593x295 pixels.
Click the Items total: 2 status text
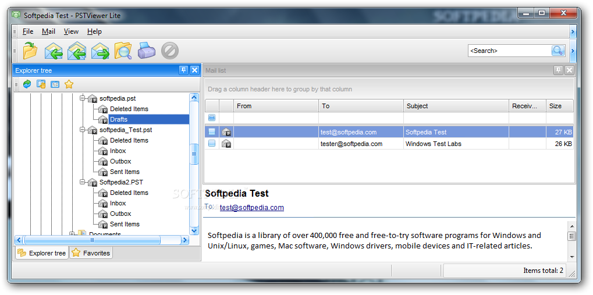(543, 271)
